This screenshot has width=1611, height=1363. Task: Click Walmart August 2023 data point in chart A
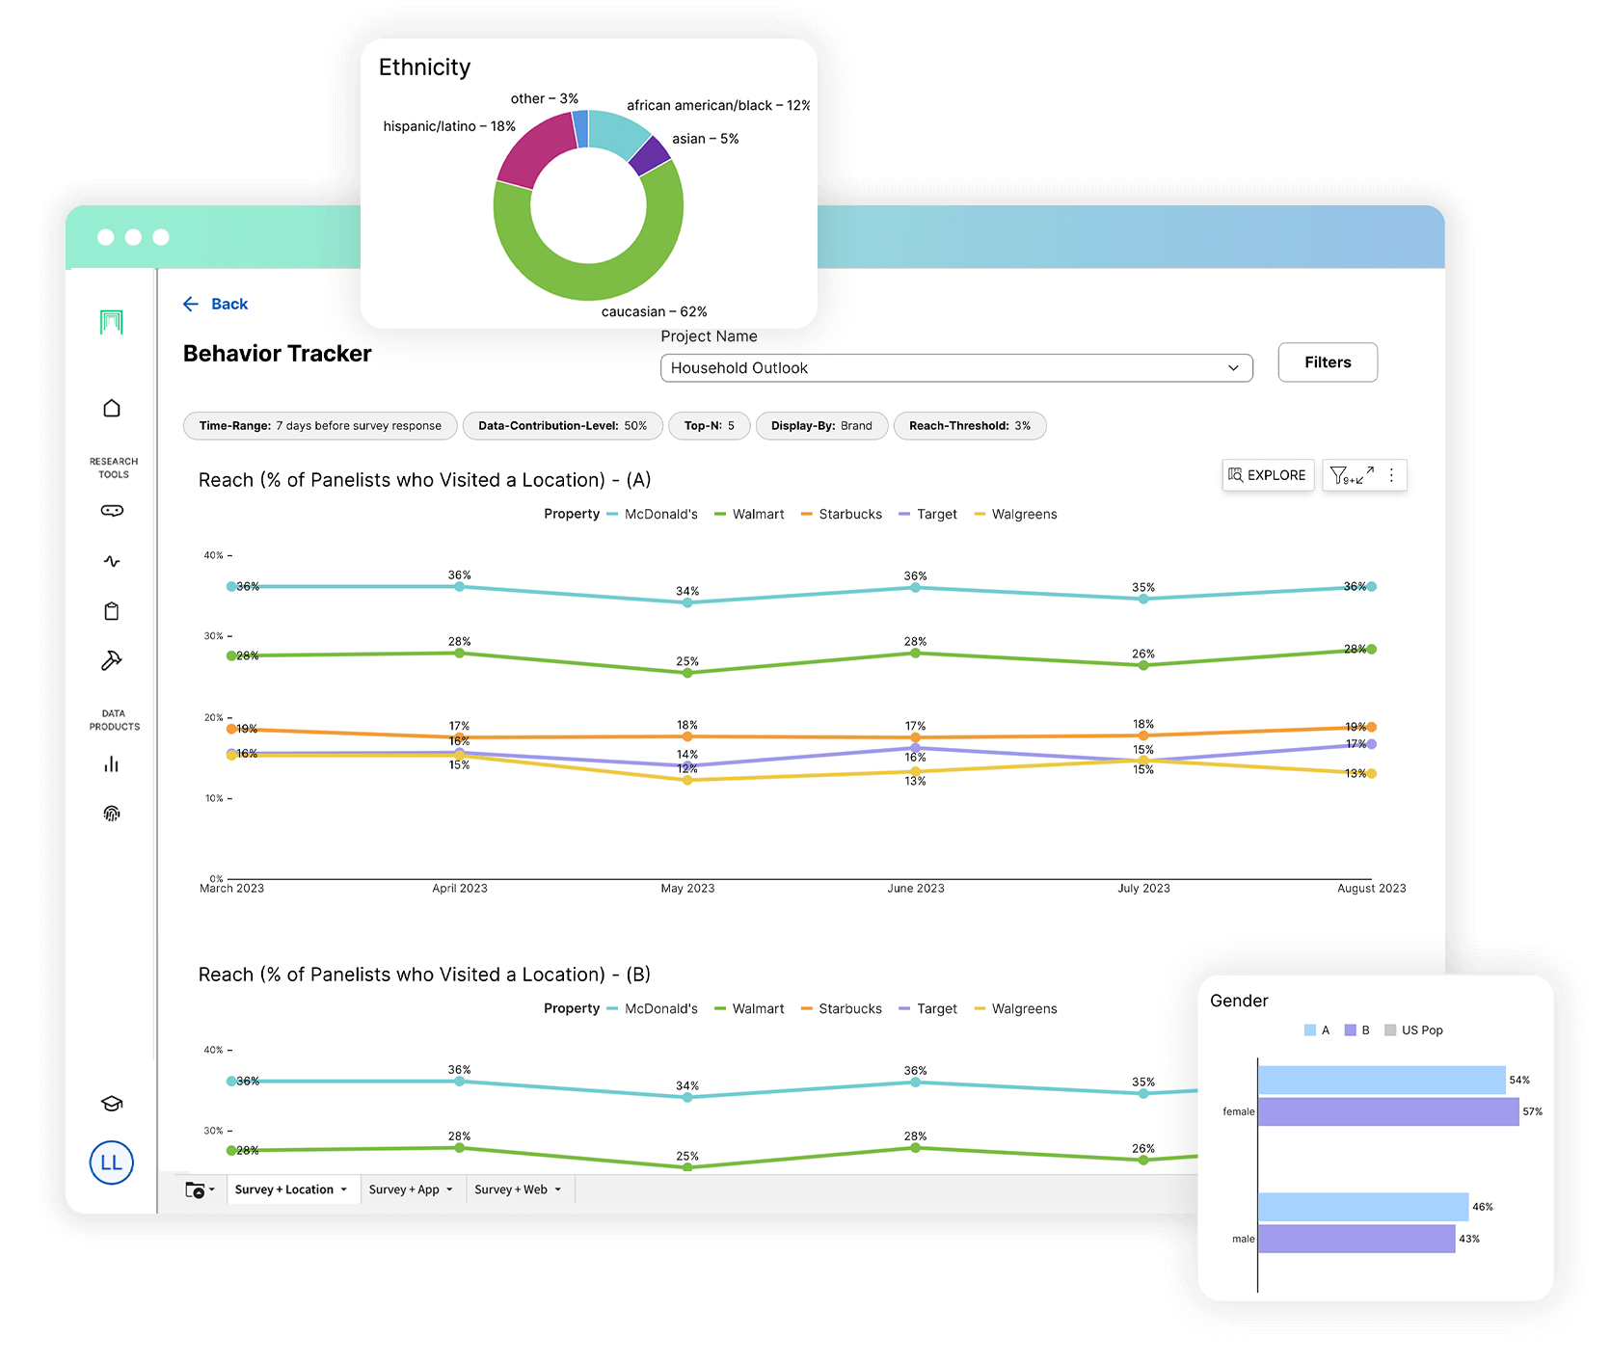(1372, 650)
